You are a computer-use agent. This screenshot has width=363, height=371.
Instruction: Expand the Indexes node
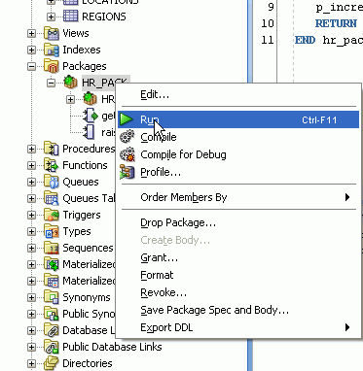(32, 50)
